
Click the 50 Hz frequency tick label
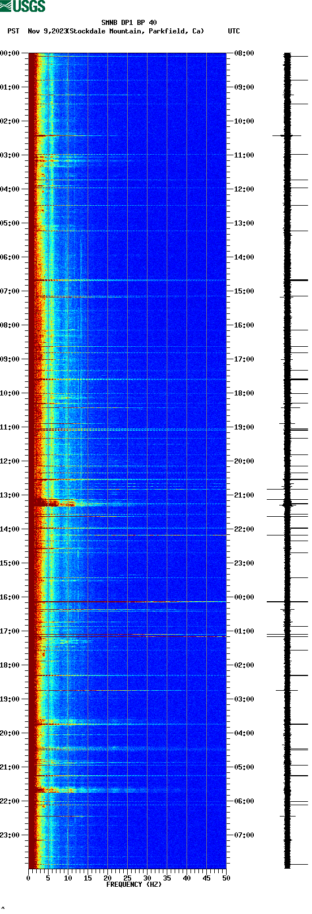[226, 878]
